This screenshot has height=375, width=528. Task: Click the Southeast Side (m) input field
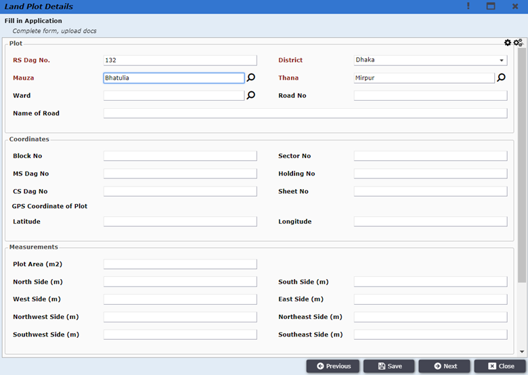tap(431, 334)
